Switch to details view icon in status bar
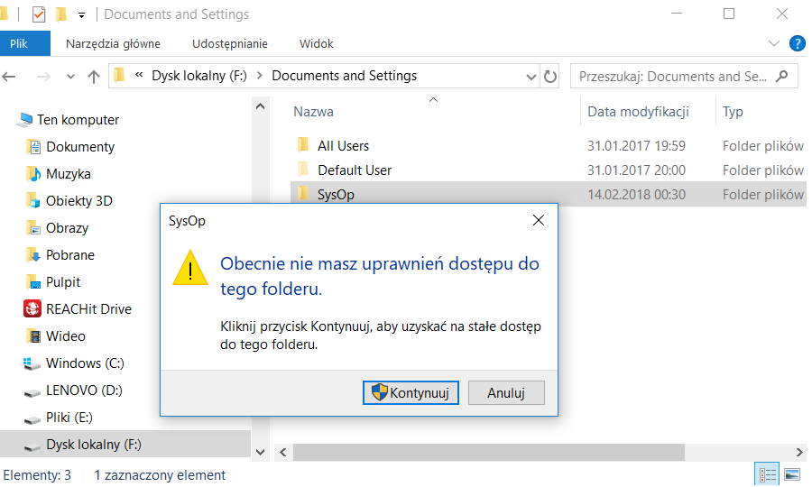Screen dimensions: 812x487 coord(768,474)
